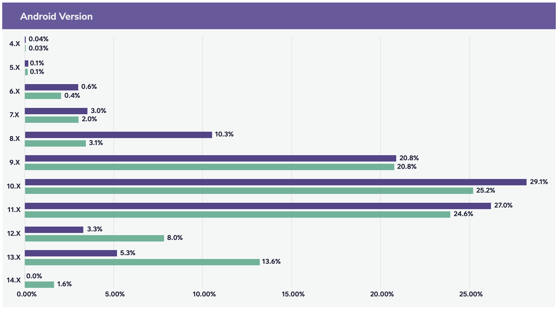Click the purple 12.X bar at 3.3%
Image resolution: width=559 pixels, height=311 pixels.
point(54,230)
